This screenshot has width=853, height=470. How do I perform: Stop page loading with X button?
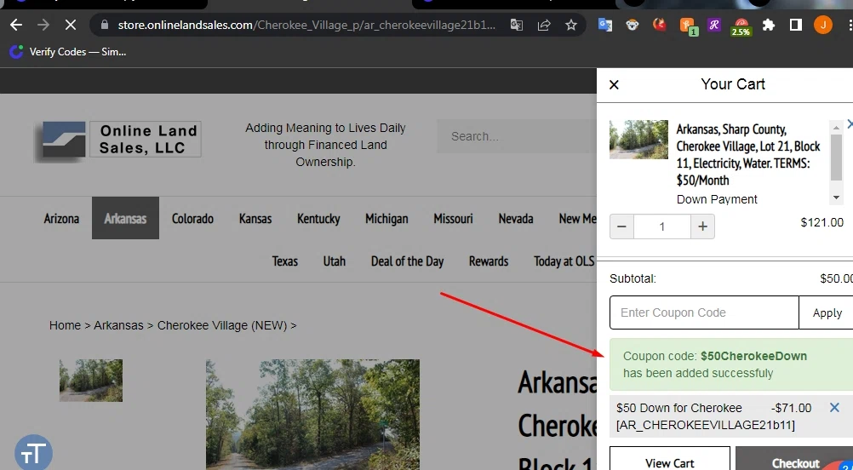[x=70, y=25]
